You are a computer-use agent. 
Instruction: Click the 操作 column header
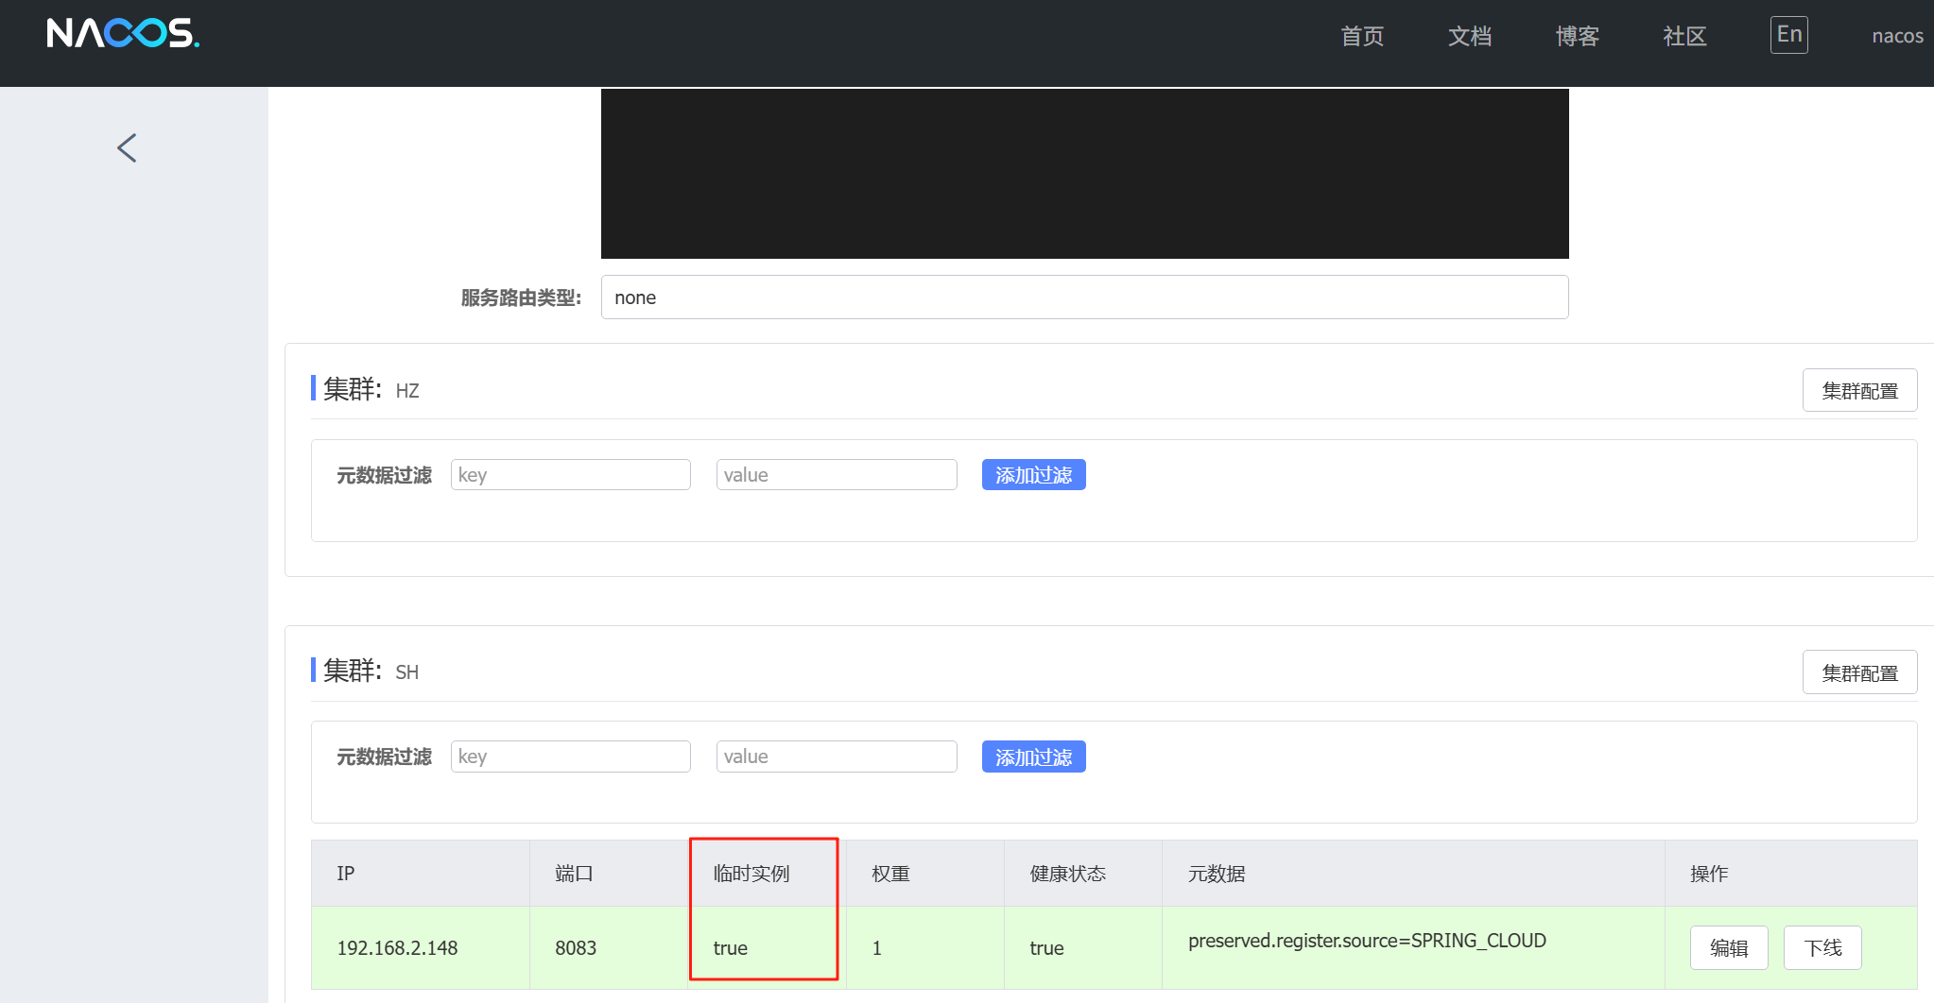click(1709, 874)
